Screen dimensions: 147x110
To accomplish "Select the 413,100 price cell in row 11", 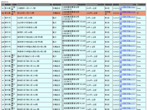I will pyautogui.click(x=74, y=95).
